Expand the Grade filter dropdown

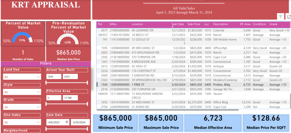click(22, 107)
